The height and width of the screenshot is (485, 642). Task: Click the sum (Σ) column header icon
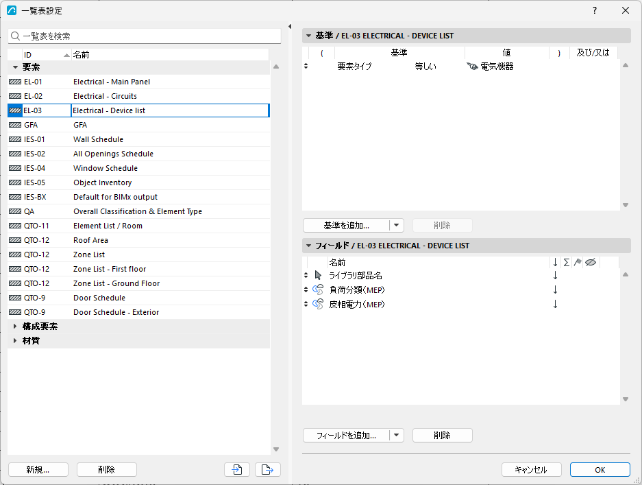click(x=566, y=262)
